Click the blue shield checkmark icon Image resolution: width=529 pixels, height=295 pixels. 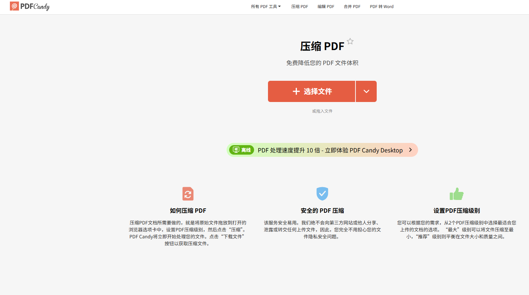[322, 194]
